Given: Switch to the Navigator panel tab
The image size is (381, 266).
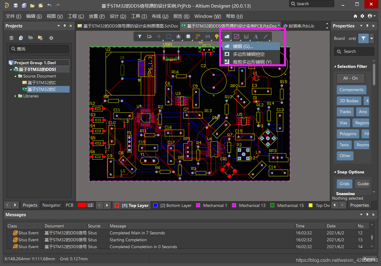Looking at the screenshot, I should [51, 205].
